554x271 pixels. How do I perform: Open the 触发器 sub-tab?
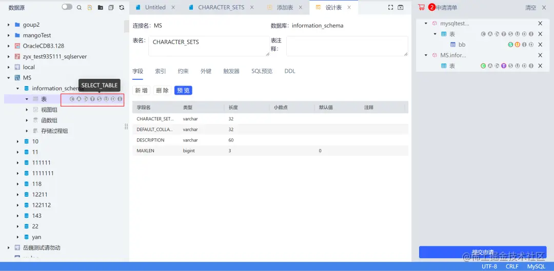(231, 71)
